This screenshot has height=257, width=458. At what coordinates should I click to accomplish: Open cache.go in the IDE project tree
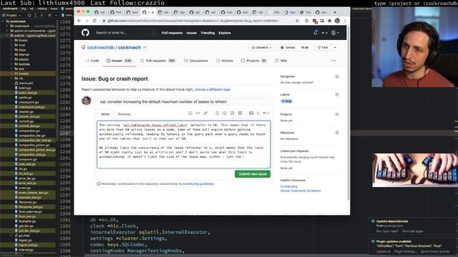point(25,97)
